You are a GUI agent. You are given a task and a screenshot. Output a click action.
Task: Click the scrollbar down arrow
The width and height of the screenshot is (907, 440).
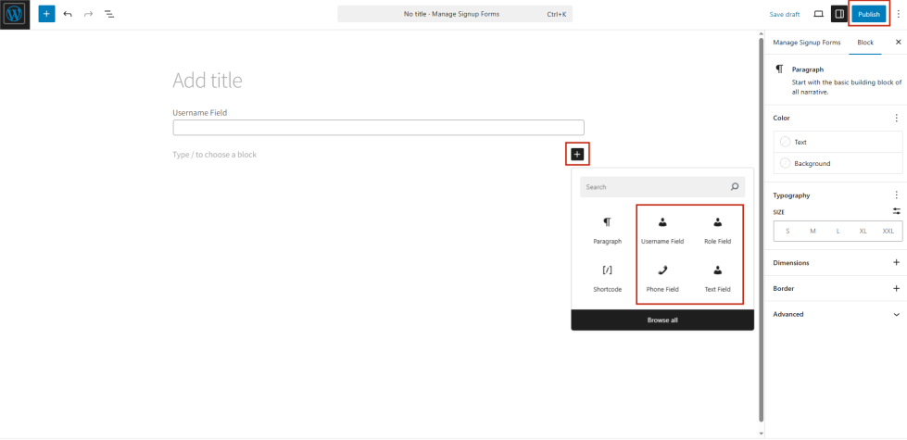click(x=761, y=433)
